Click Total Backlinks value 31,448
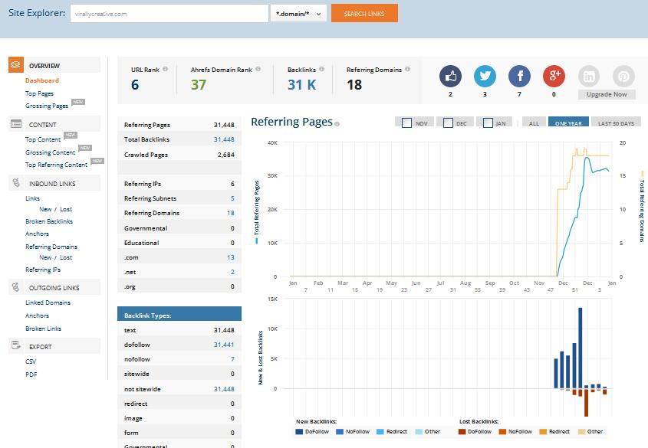This screenshot has height=448, width=648. click(x=224, y=139)
